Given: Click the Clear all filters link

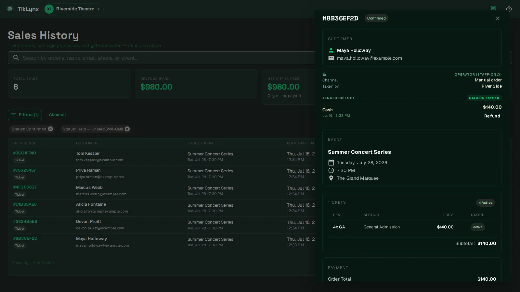Looking at the screenshot, I should [57, 115].
